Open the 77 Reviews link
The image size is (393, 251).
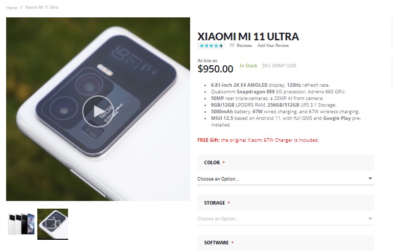click(241, 45)
